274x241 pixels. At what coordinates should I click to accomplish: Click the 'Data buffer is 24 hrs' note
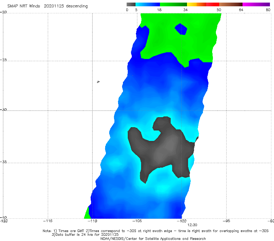point(85,235)
